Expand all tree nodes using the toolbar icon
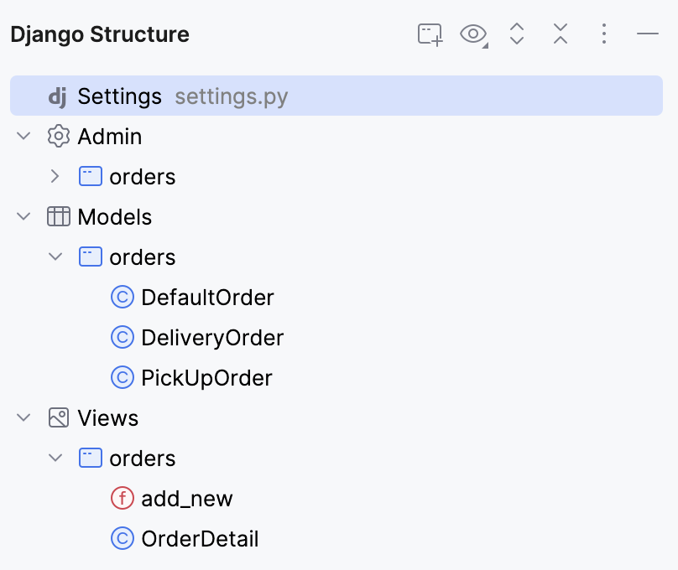 tap(516, 34)
